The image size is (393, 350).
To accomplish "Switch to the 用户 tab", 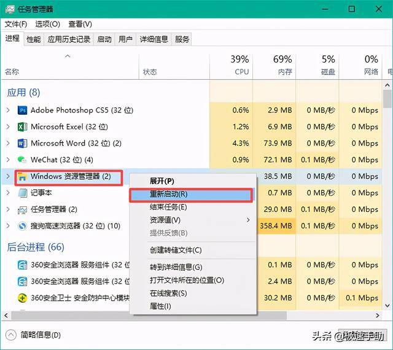I will pyautogui.click(x=125, y=39).
